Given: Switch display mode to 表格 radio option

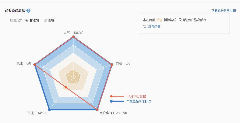Looking at the screenshot, I should click(x=45, y=20).
